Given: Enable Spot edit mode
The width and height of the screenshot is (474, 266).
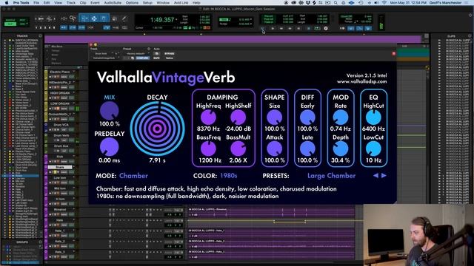Looking at the screenshot, I should pos(22,20).
